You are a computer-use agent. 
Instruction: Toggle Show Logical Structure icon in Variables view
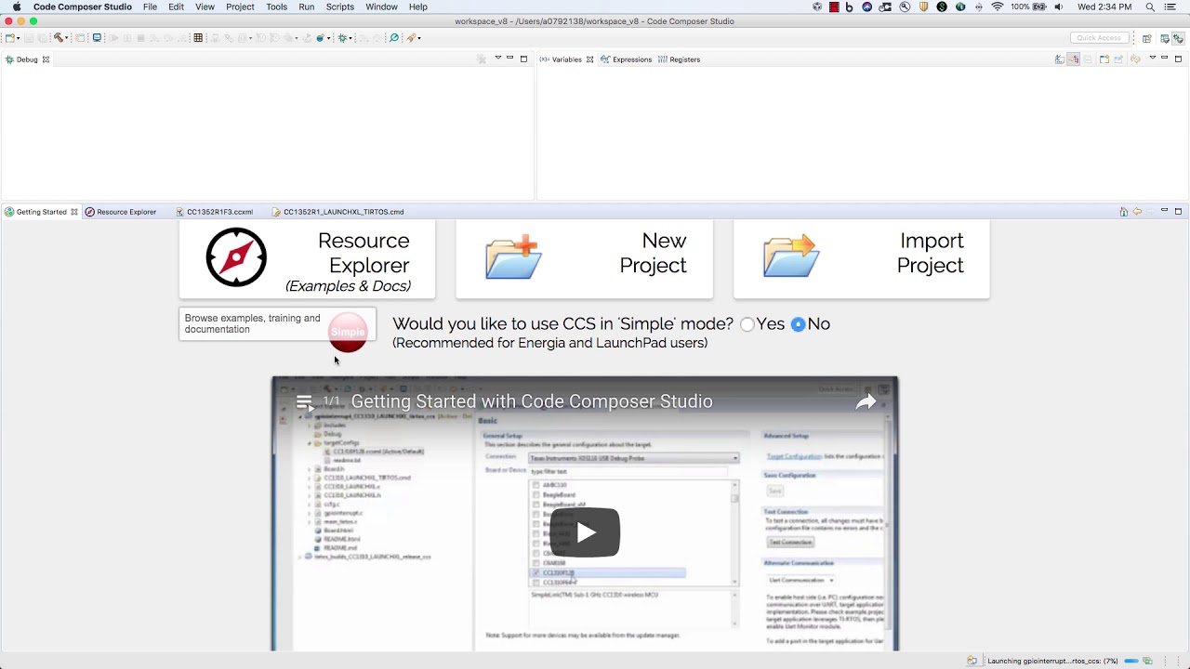click(1073, 59)
